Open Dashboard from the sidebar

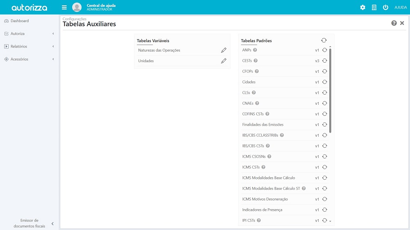[x=20, y=21]
